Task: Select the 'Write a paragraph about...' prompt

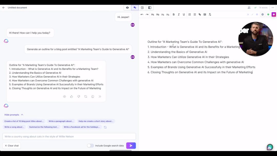Action: tap(61, 121)
